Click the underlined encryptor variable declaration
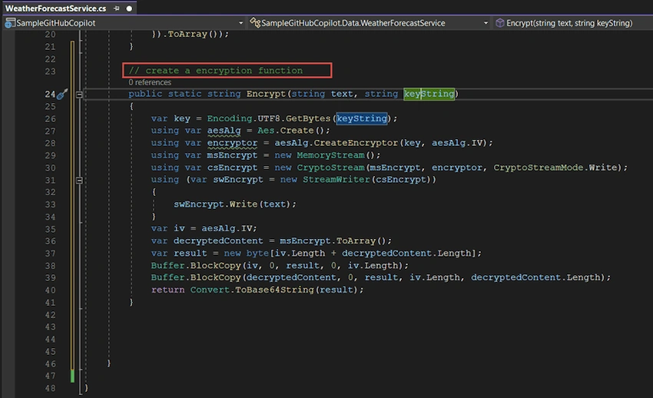 pyautogui.click(x=232, y=143)
